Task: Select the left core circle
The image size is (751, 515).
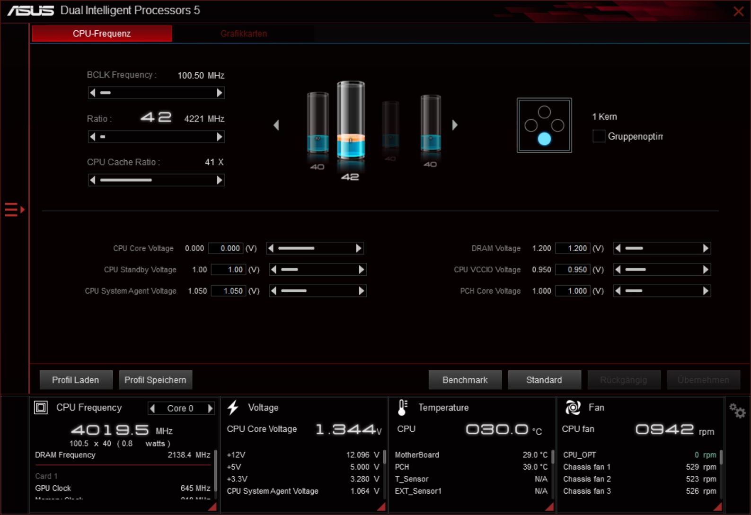Action: point(531,125)
